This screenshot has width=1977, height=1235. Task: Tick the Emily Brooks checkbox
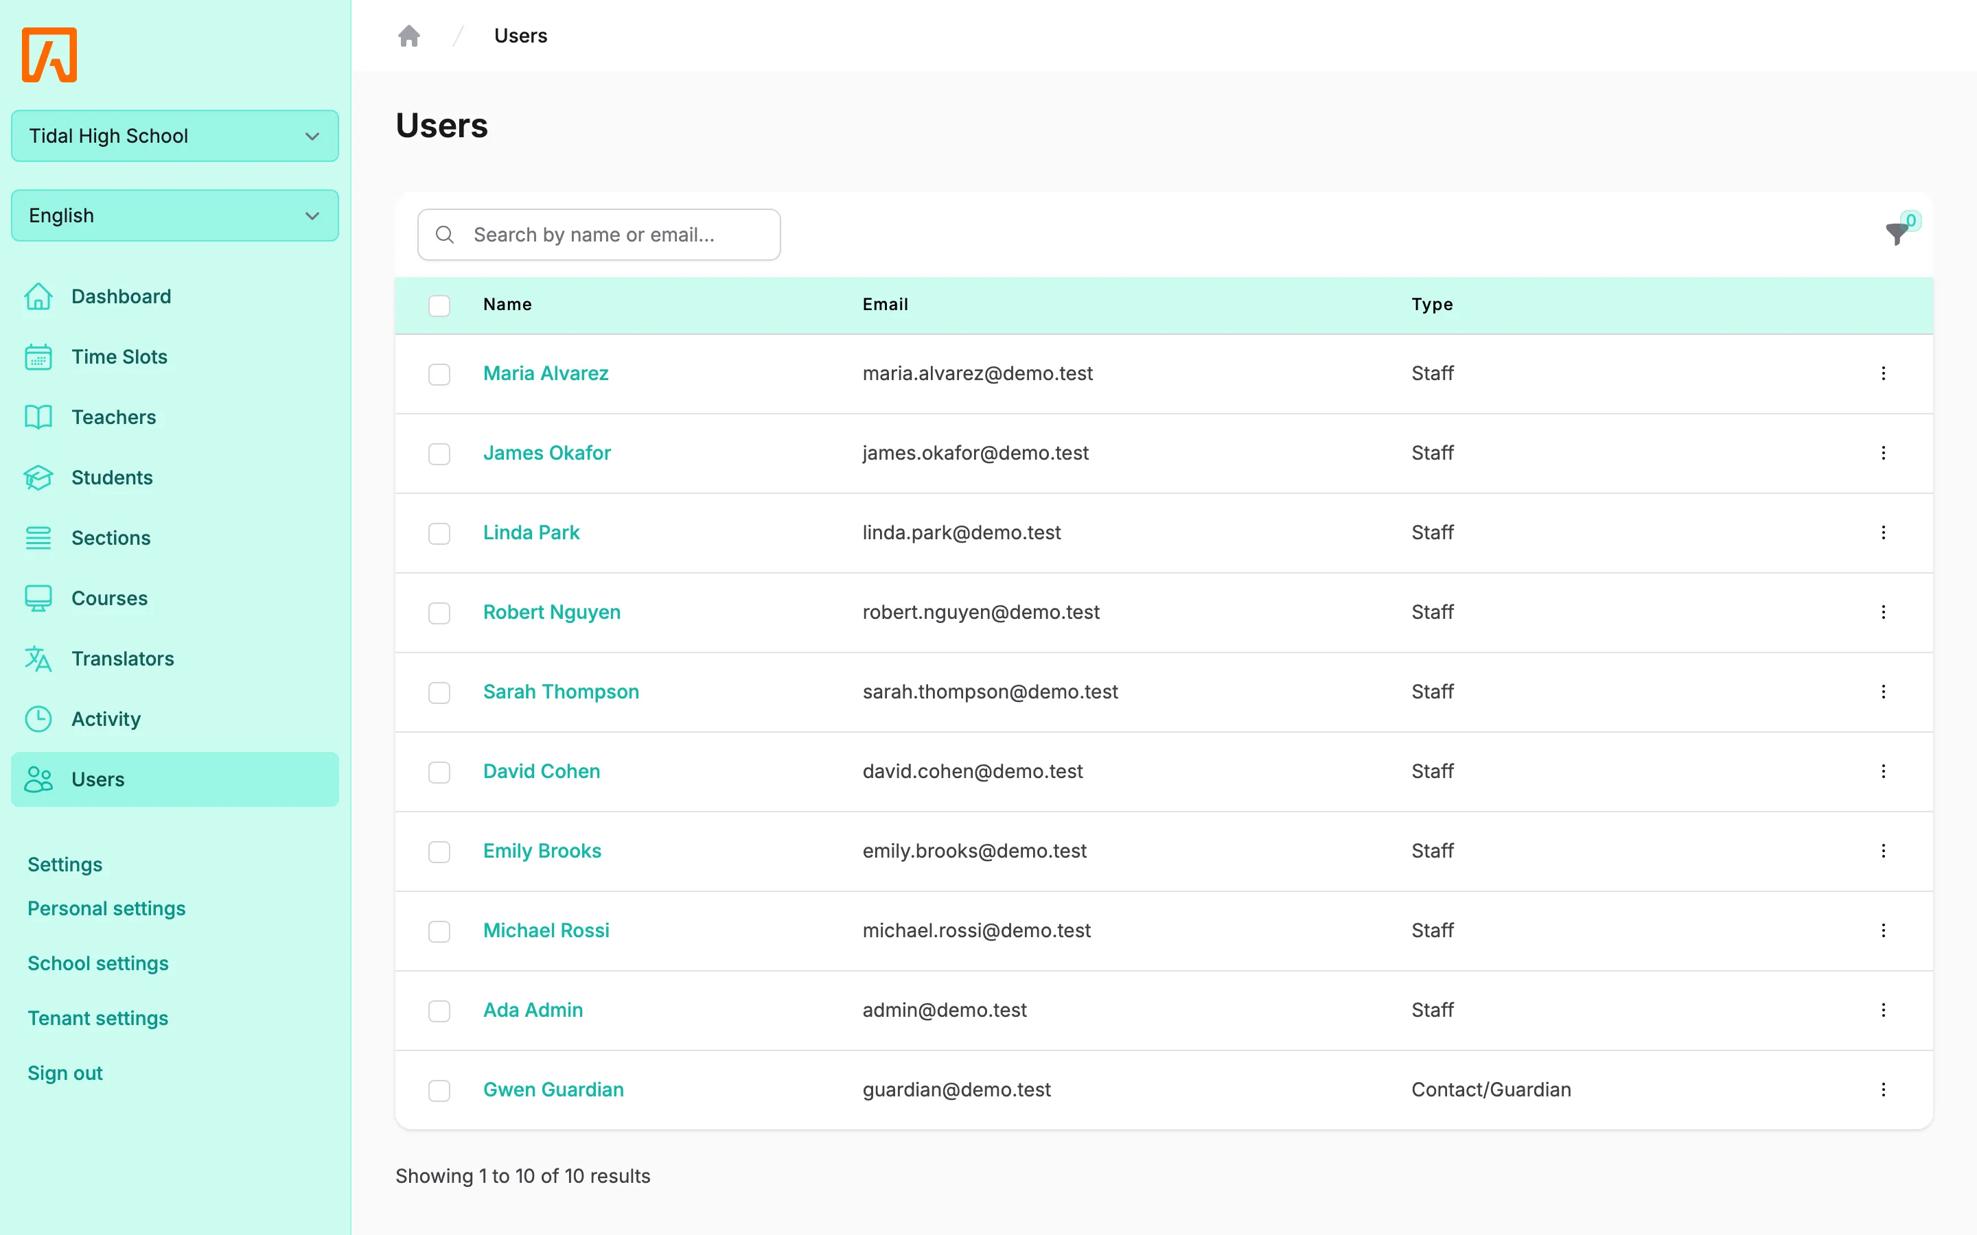click(x=439, y=852)
